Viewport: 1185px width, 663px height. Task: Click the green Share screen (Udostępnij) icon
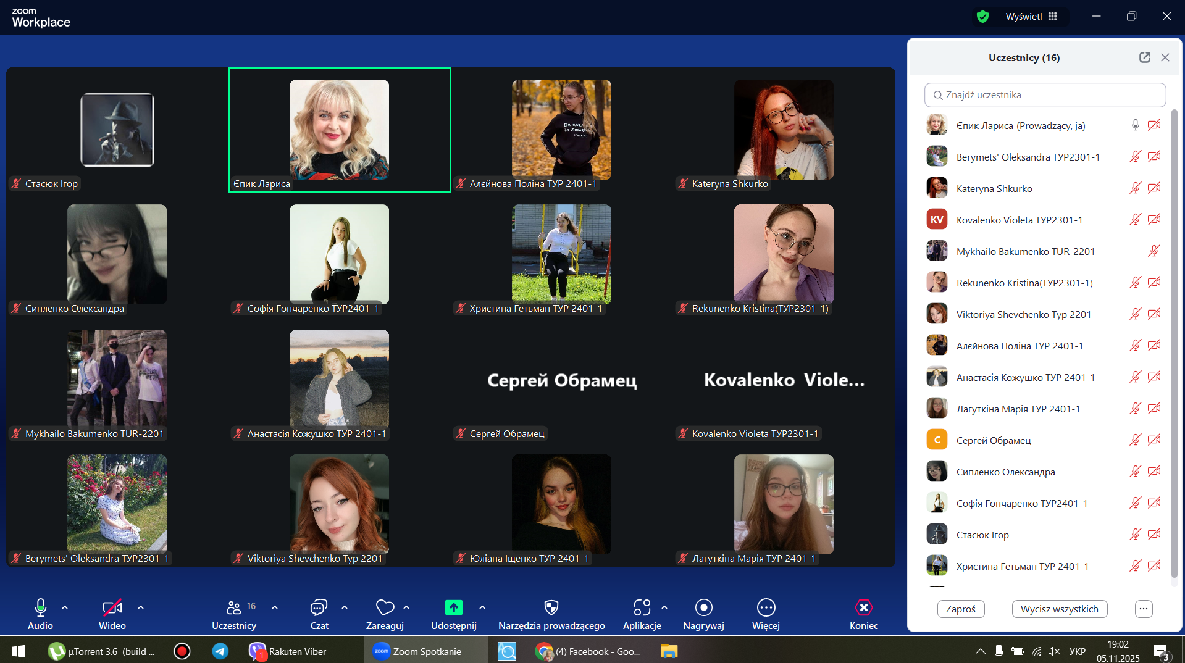click(x=453, y=608)
